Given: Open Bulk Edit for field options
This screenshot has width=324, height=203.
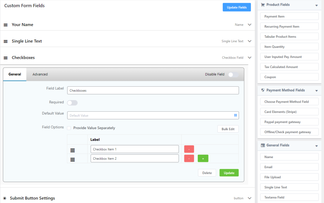Looking at the screenshot, I should tap(228, 129).
